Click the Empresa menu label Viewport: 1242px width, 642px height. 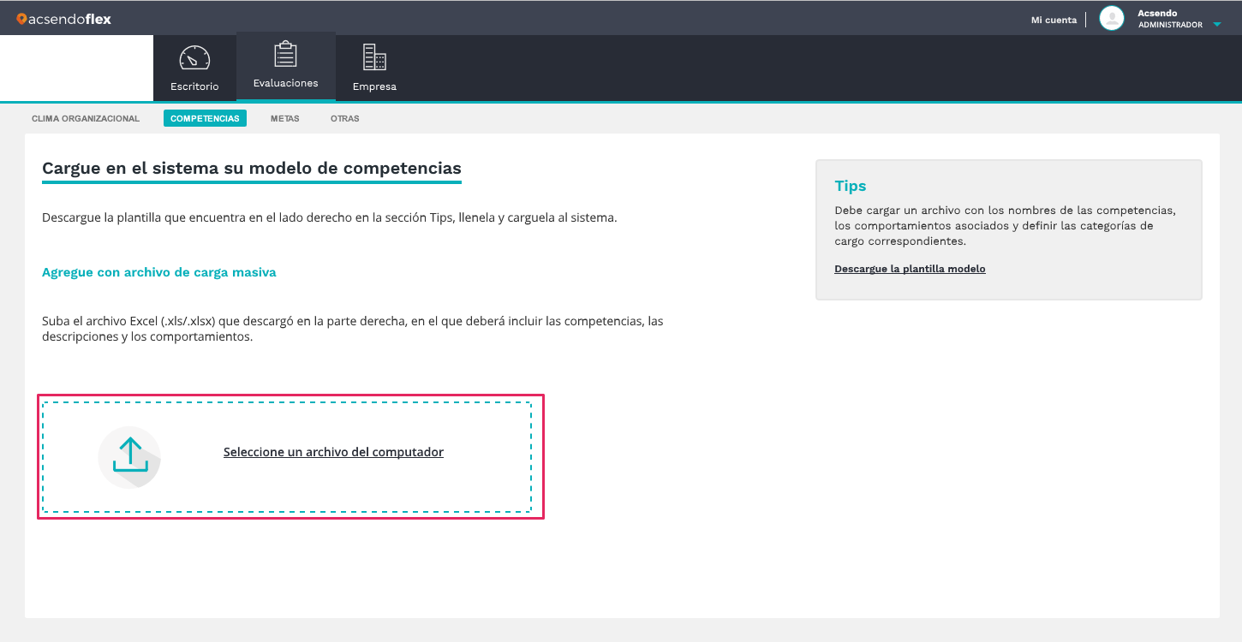tap(374, 86)
